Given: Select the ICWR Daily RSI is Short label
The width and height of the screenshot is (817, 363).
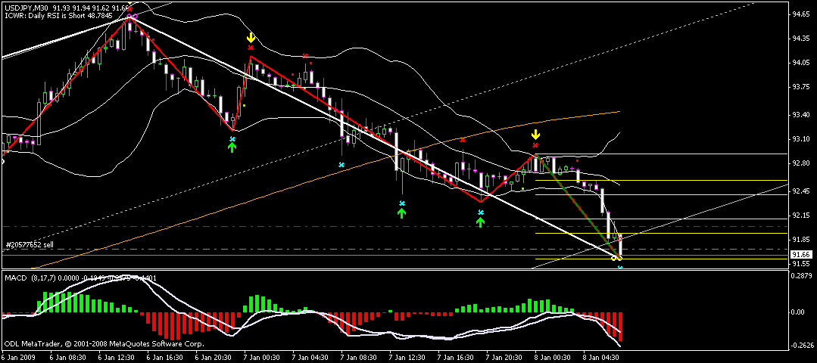Looking at the screenshot, I should [x=53, y=15].
